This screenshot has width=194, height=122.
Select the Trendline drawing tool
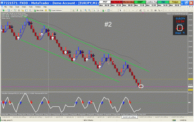point(137,10)
